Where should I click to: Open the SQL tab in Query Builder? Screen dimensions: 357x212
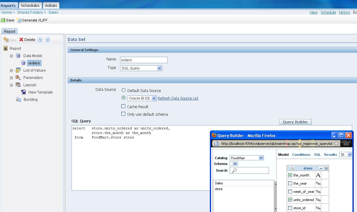[x=317, y=155]
